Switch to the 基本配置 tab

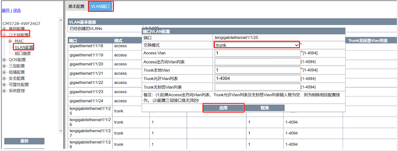pyautogui.click(x=76, y=6)
